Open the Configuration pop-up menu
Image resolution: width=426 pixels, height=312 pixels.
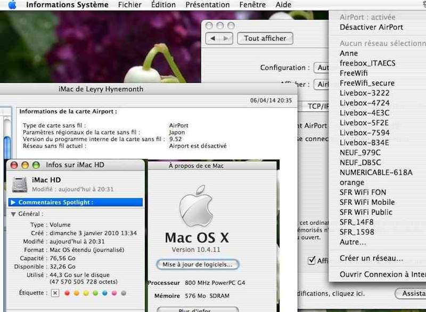pos(322,67)
